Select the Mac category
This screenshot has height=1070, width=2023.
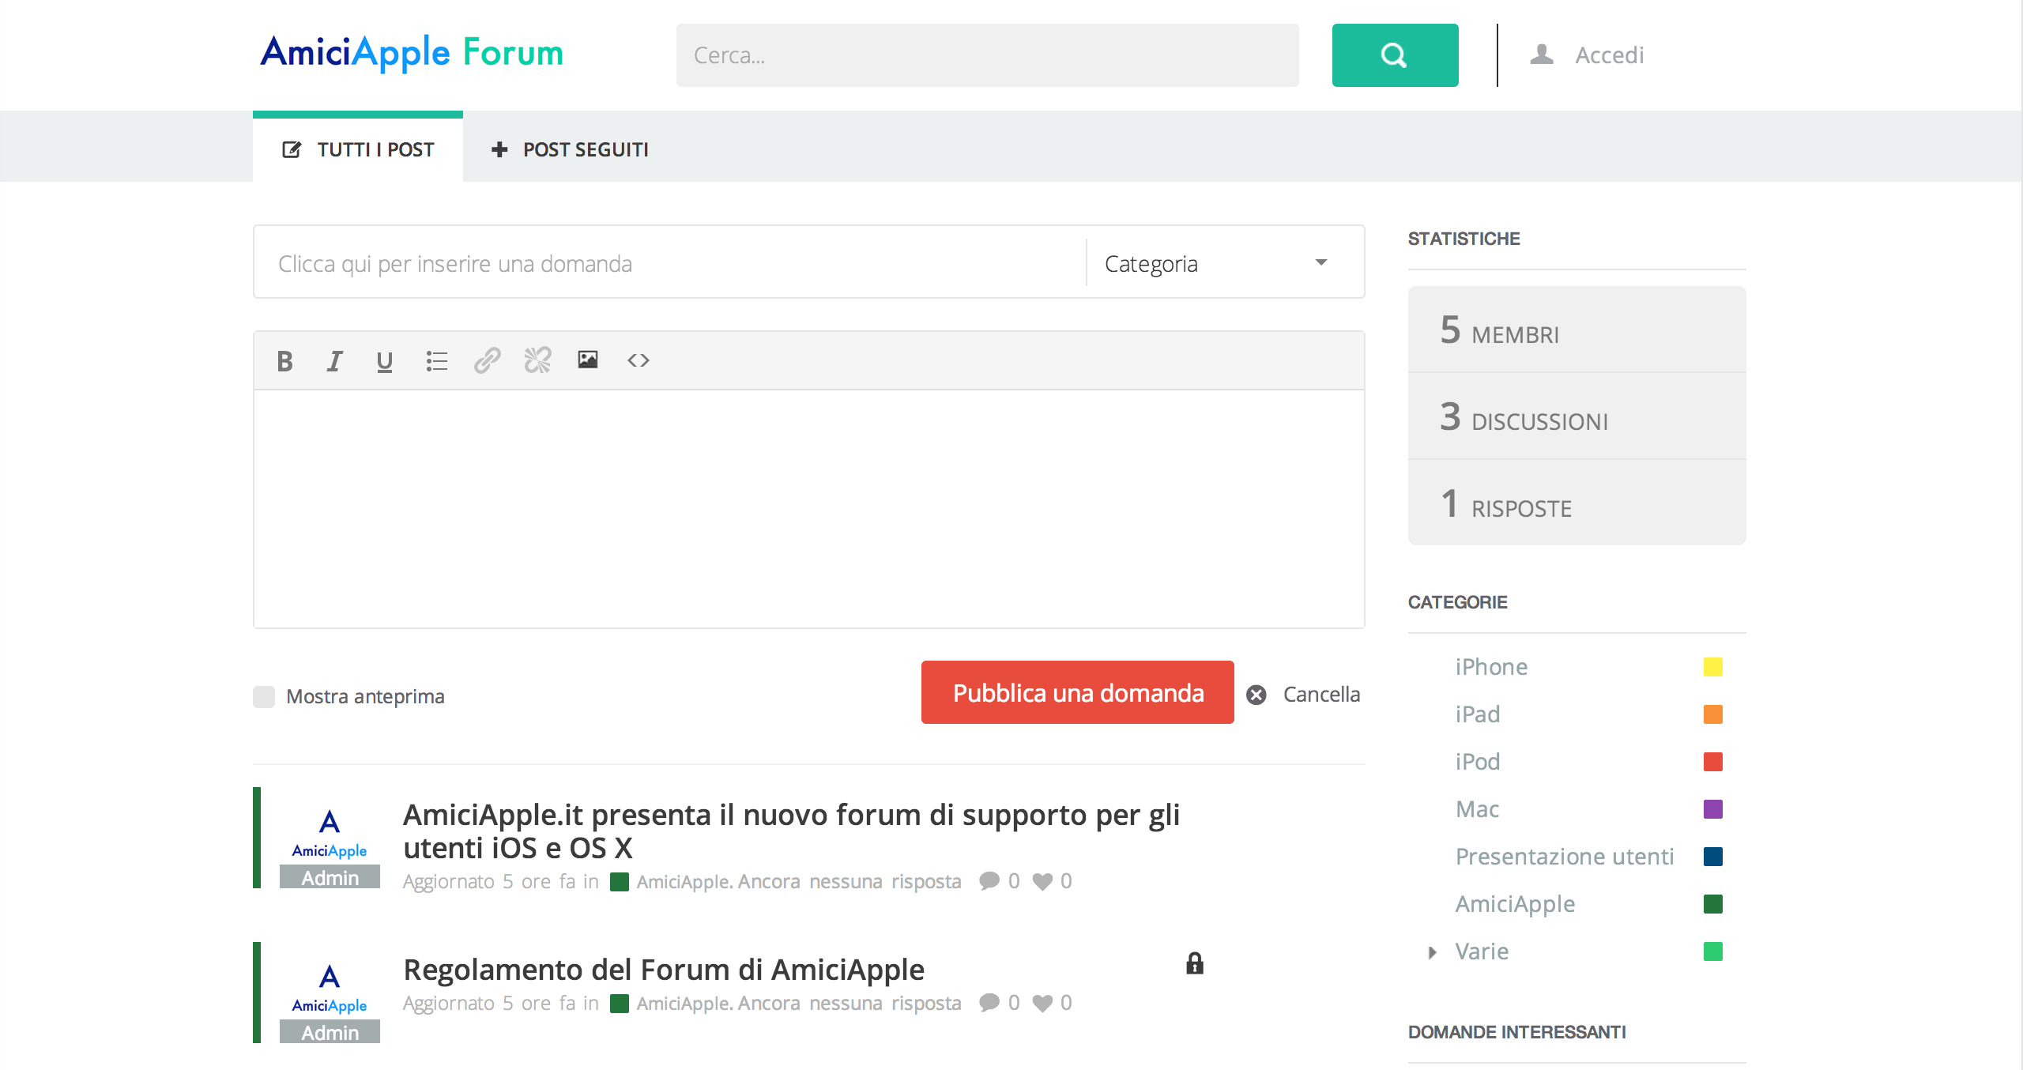click(x=1477, y=809)
